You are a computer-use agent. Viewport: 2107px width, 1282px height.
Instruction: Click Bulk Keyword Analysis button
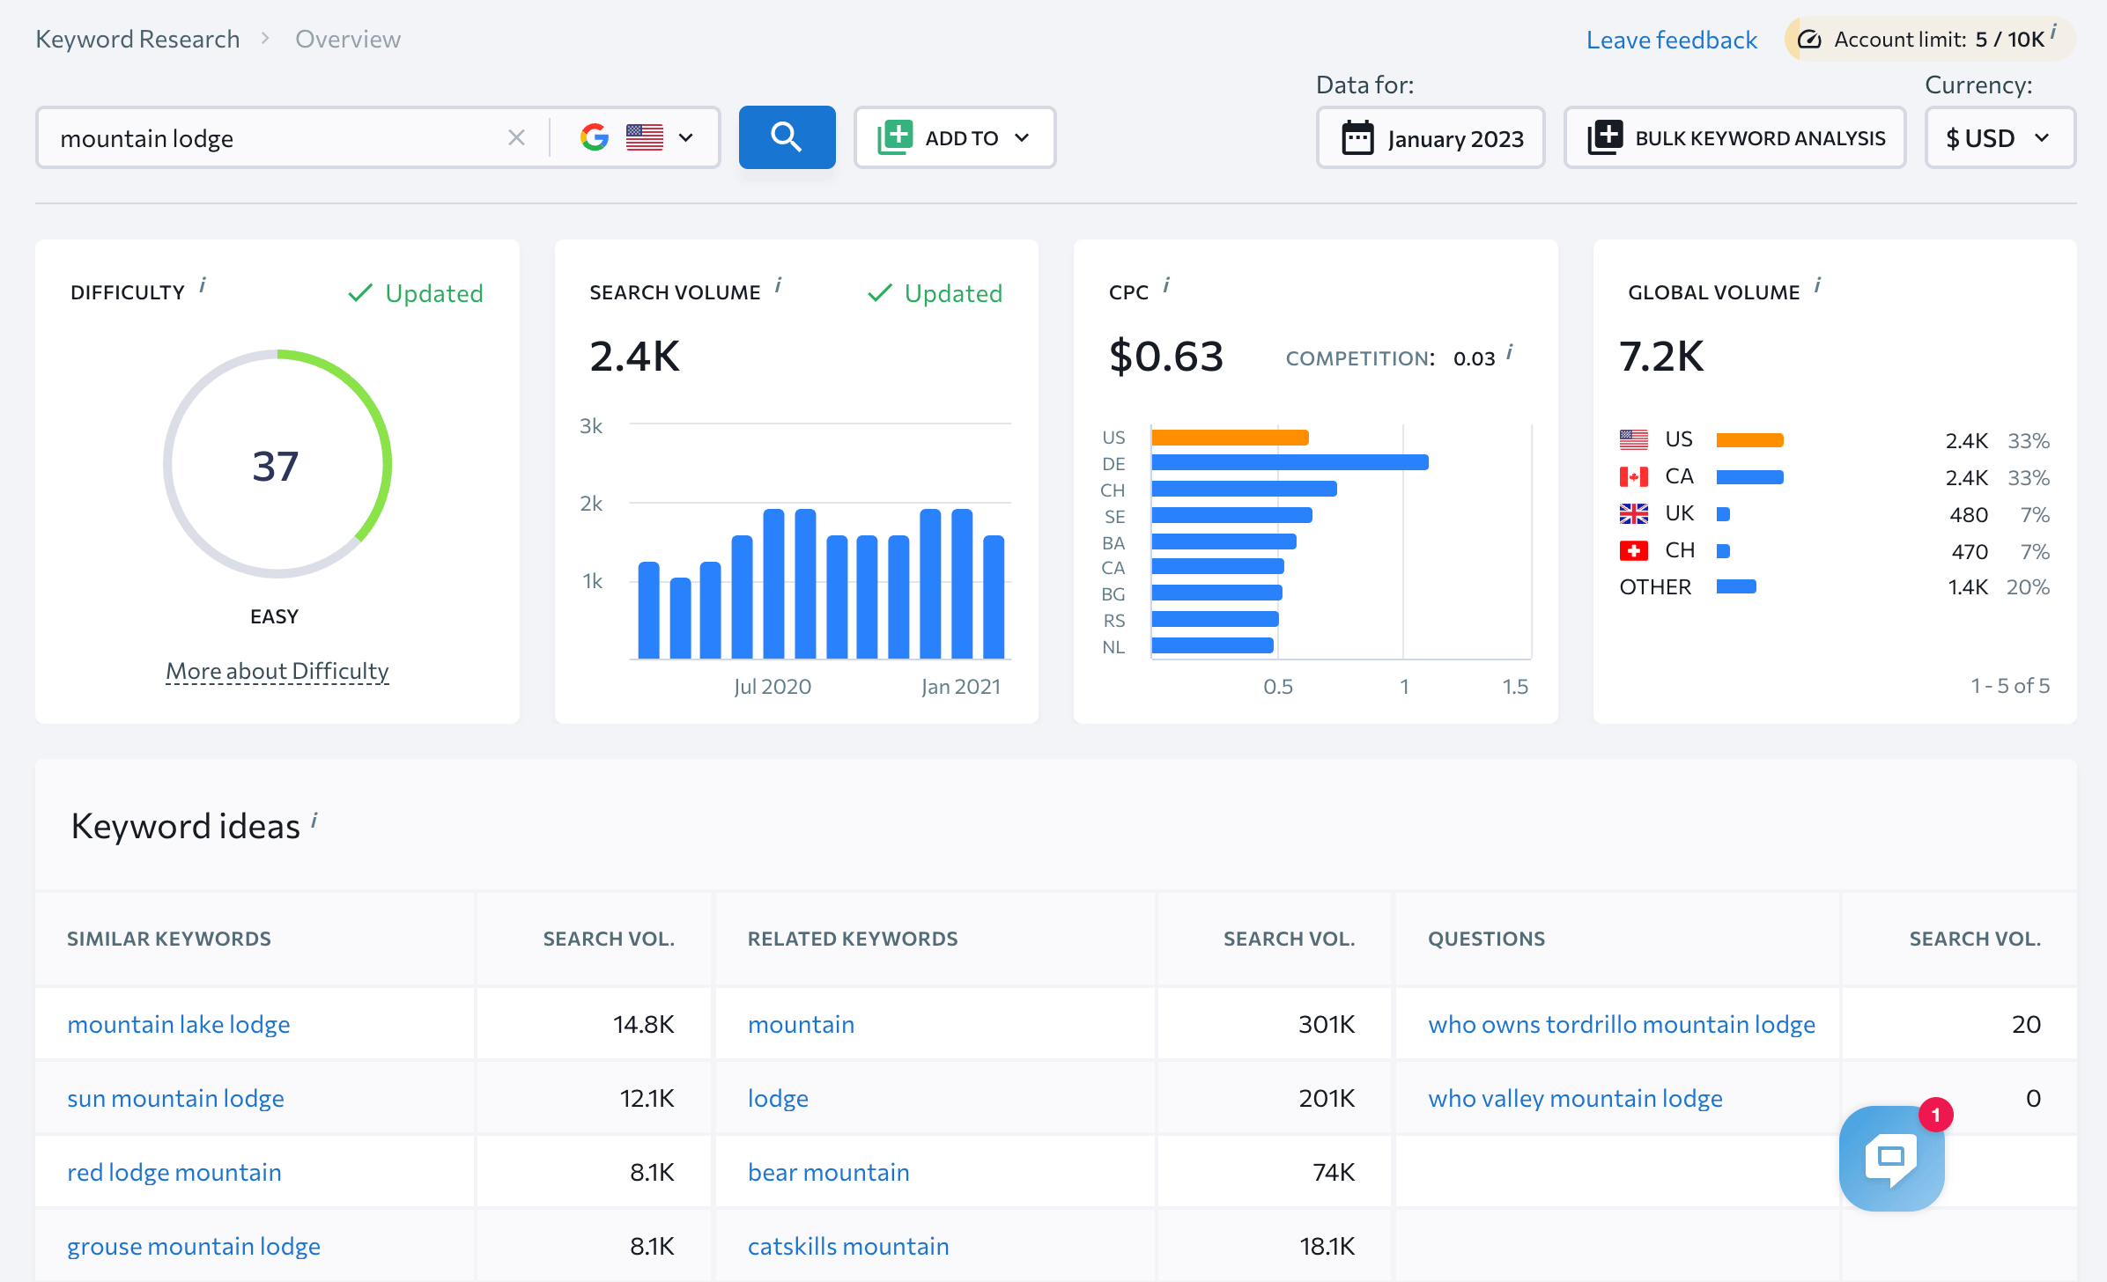click(x=1735, y=137)
